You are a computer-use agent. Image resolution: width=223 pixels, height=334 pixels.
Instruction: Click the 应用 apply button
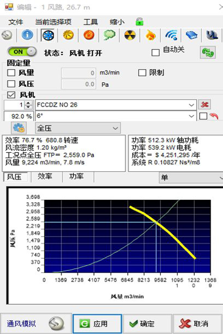click(x=97, y=324)
